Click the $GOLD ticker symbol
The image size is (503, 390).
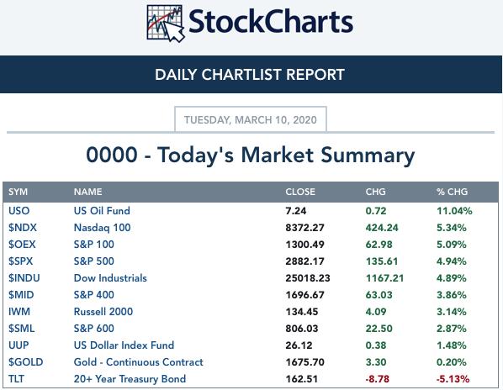pos(26,361)
